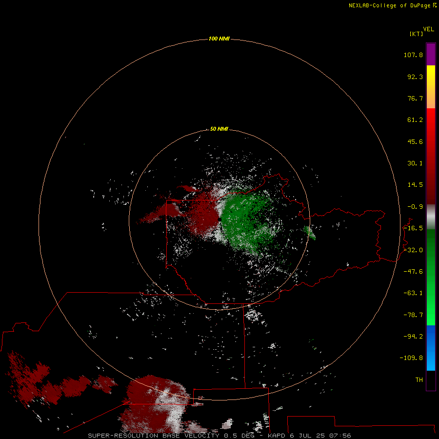Click the -109.8 legend value
Image resolution: width=439 pixels, height=439 pixels.
411,358
